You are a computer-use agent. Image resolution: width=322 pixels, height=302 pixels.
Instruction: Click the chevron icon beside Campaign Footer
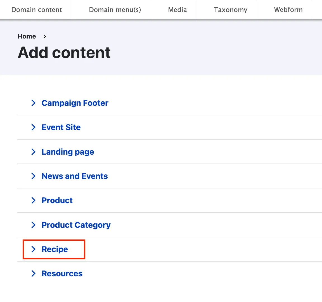click(x=34, y=103)
